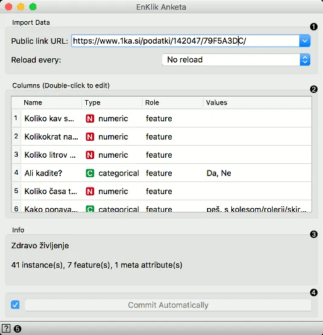Image resolution: width=323 pixels, height=335 pixels.
Task: Click numeric icon in Koliko litrov row
Action: click(x=90, y=155)
